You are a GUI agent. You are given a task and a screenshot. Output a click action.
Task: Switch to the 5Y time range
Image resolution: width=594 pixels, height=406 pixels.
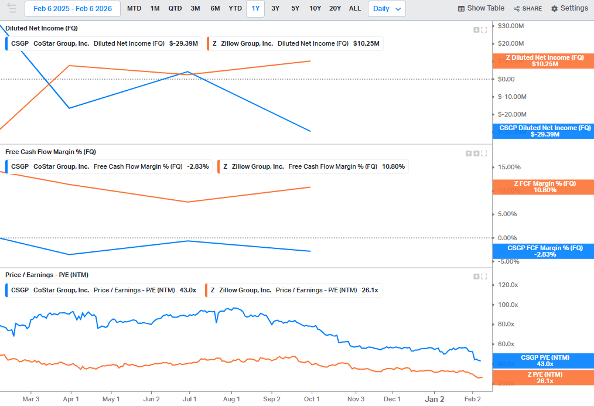[x=295, y=9]
